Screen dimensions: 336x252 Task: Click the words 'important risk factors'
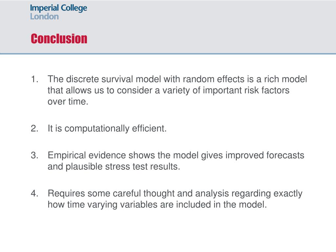click(x=246, y=90)
